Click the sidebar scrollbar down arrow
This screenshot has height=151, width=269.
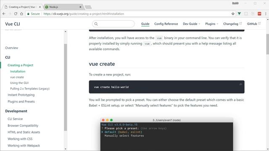tap(66, 149)
